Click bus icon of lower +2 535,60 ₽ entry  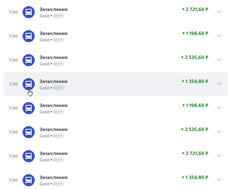[x=29, y=132]
